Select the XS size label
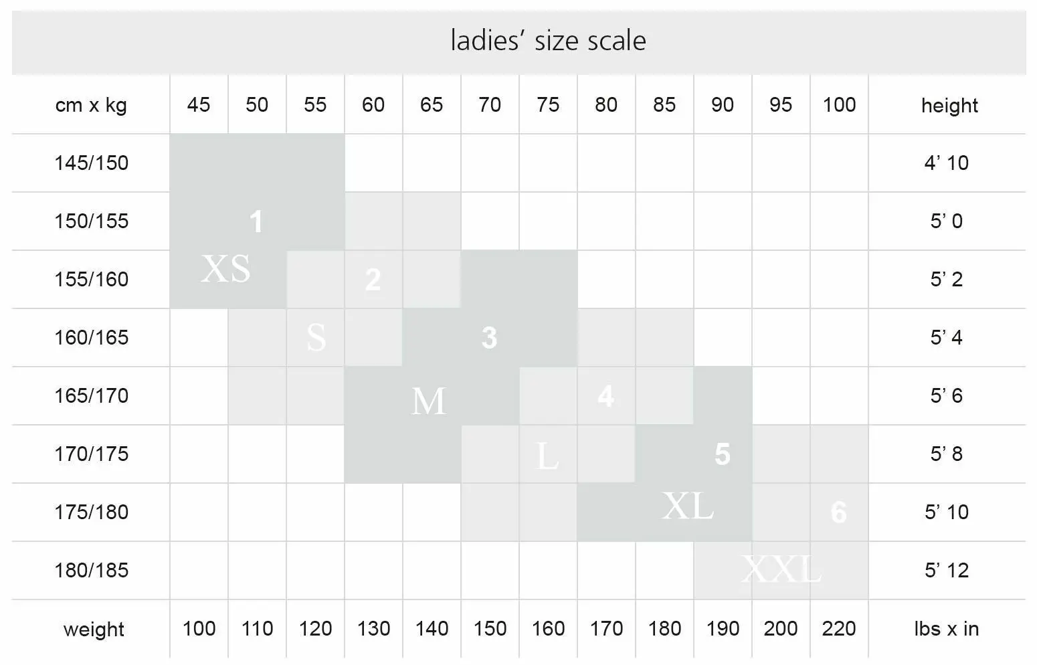1037x665 pixels. (226, 269)
